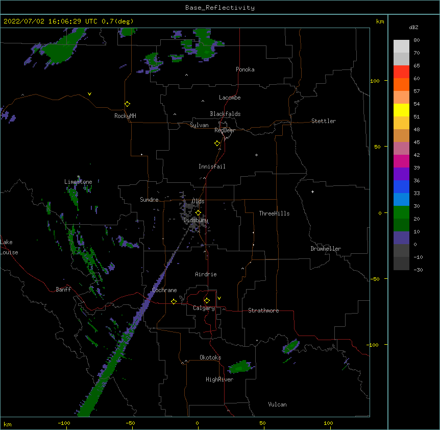Click the -50 tick on horizontal axis
The image size is (440, 430).
(x=130, y=423)
